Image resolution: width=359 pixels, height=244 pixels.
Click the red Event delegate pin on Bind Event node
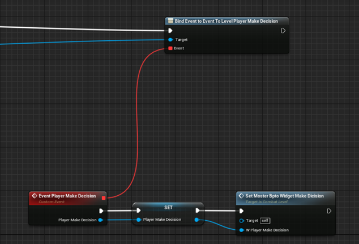[x=170, y=48]
